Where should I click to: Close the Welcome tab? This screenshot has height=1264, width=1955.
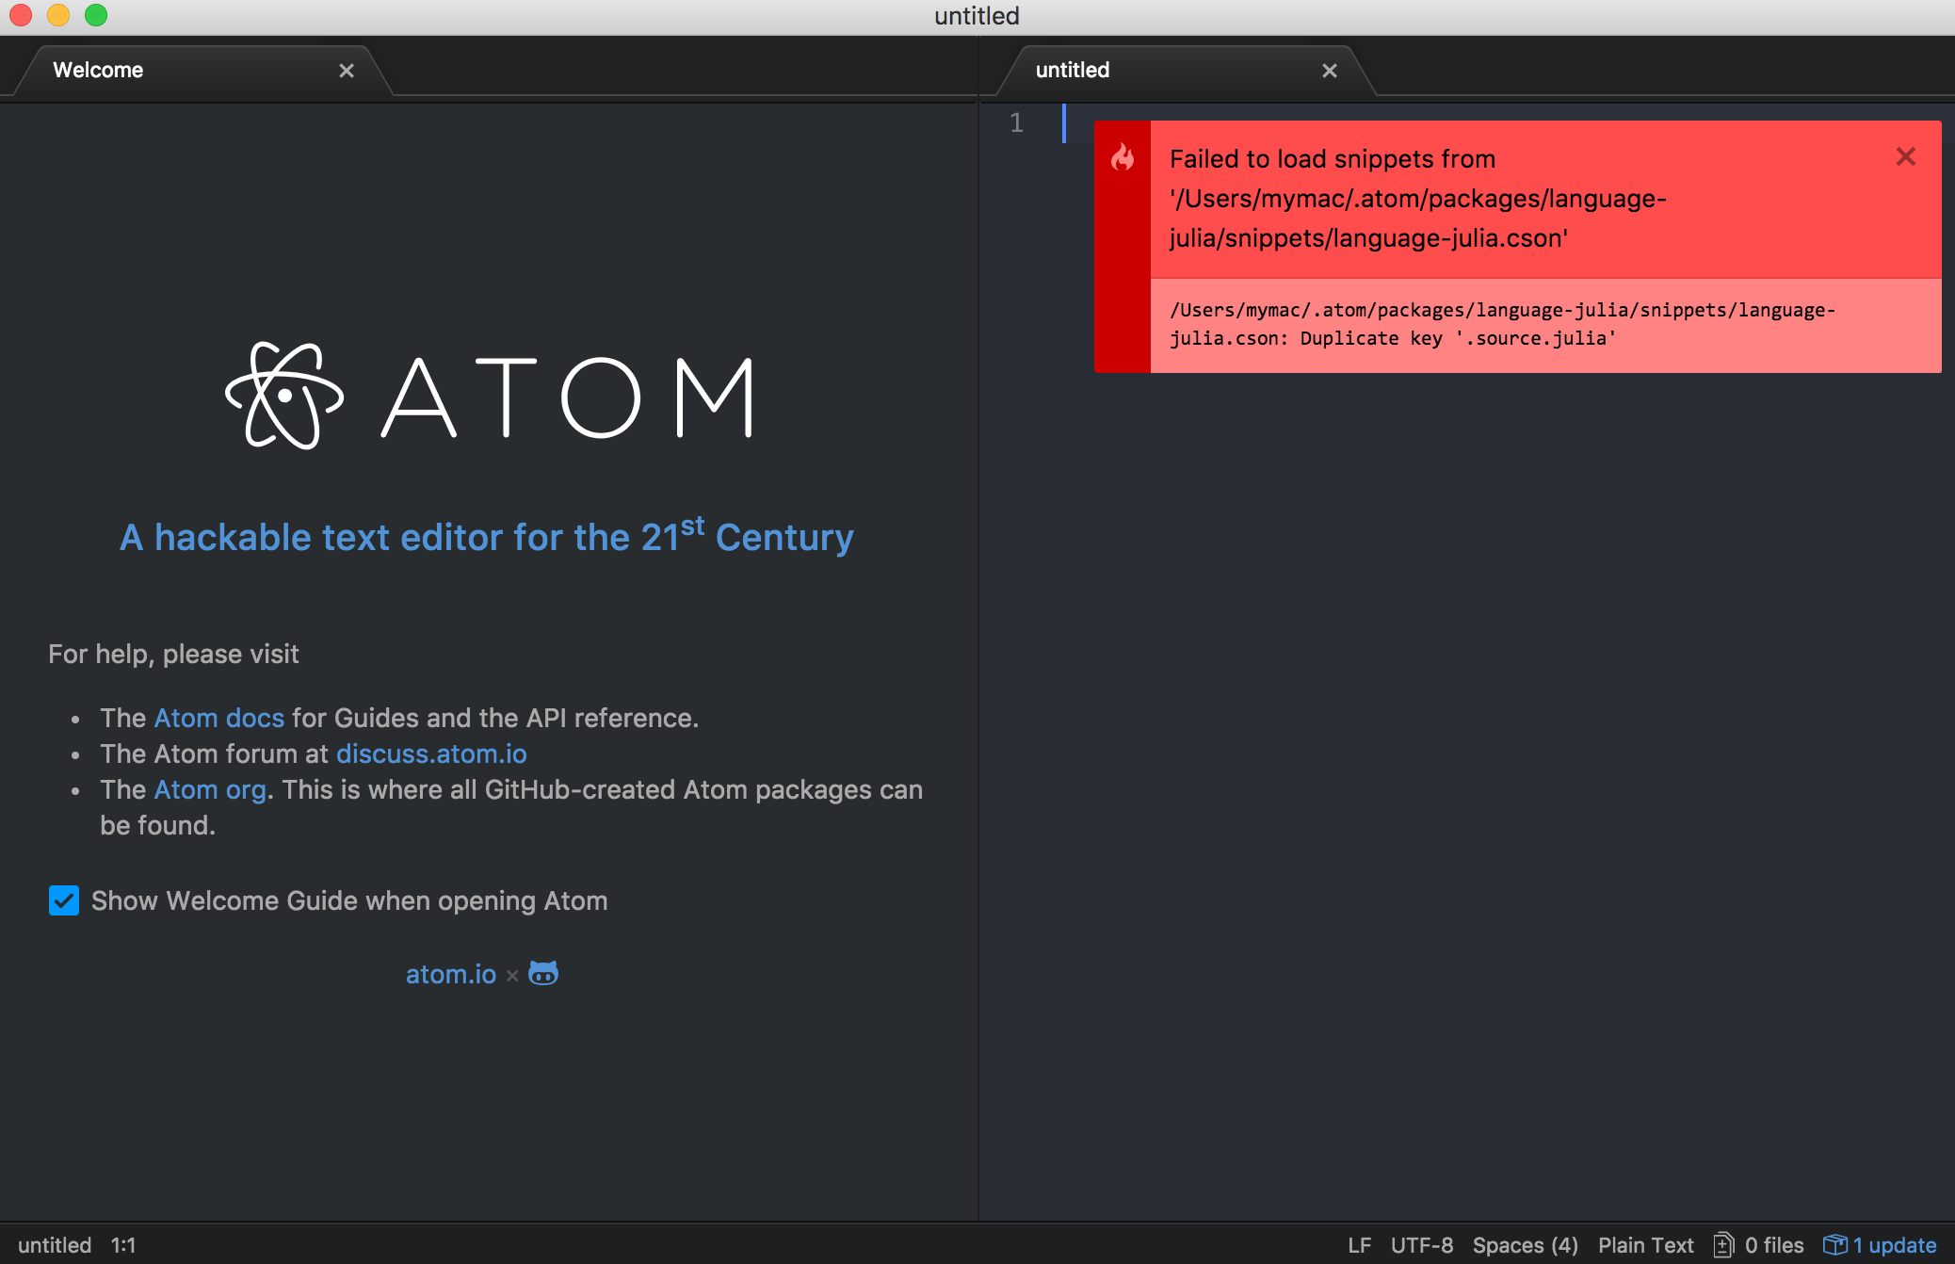[x=347, y=70]
